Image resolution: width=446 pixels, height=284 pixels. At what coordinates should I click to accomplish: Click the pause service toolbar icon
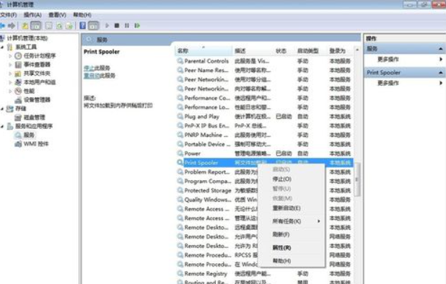tap(127, 25)
